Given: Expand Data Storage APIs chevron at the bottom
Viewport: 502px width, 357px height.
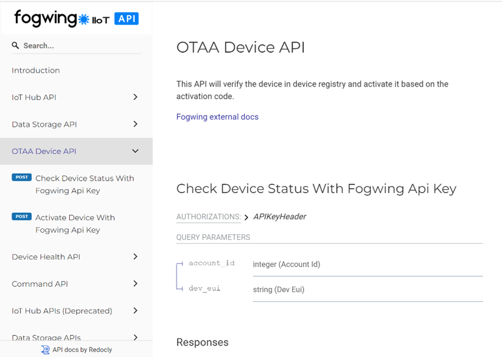Looking at the screenshot, I should 135,337.
